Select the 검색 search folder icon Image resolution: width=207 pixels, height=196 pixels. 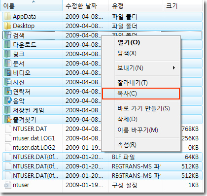pos(7,35)
